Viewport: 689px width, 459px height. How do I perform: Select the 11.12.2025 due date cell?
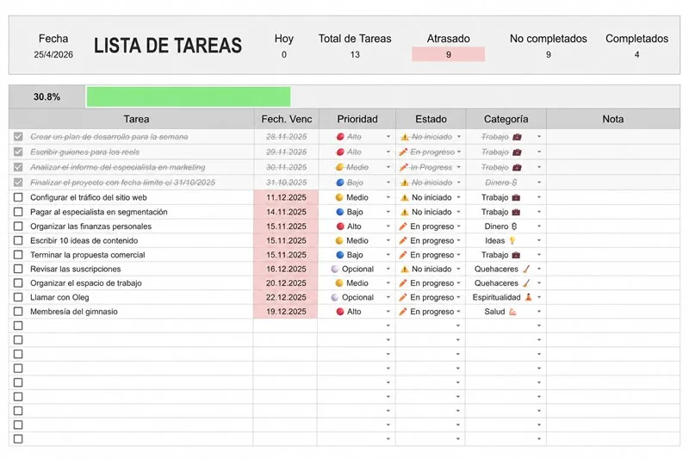pyautogui.click(x=286, y=198)
